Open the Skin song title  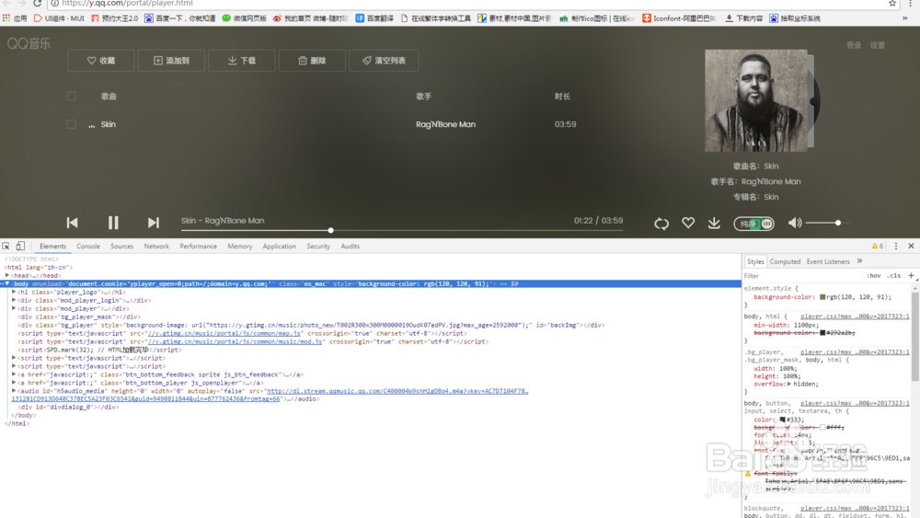pyautogui.click(x=108, y=124)
